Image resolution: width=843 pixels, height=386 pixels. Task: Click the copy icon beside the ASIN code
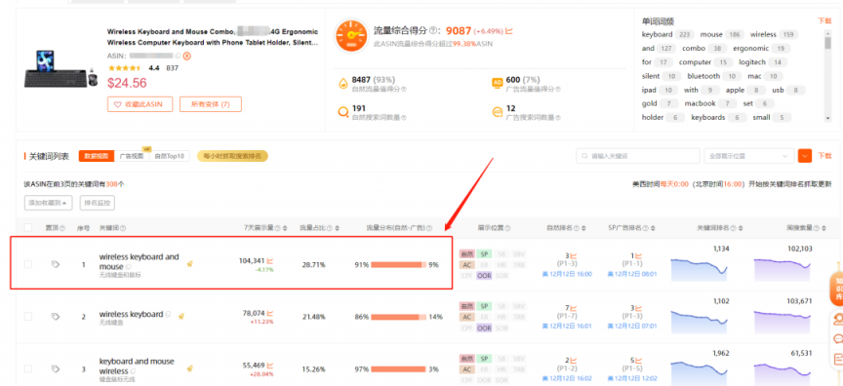178,56
